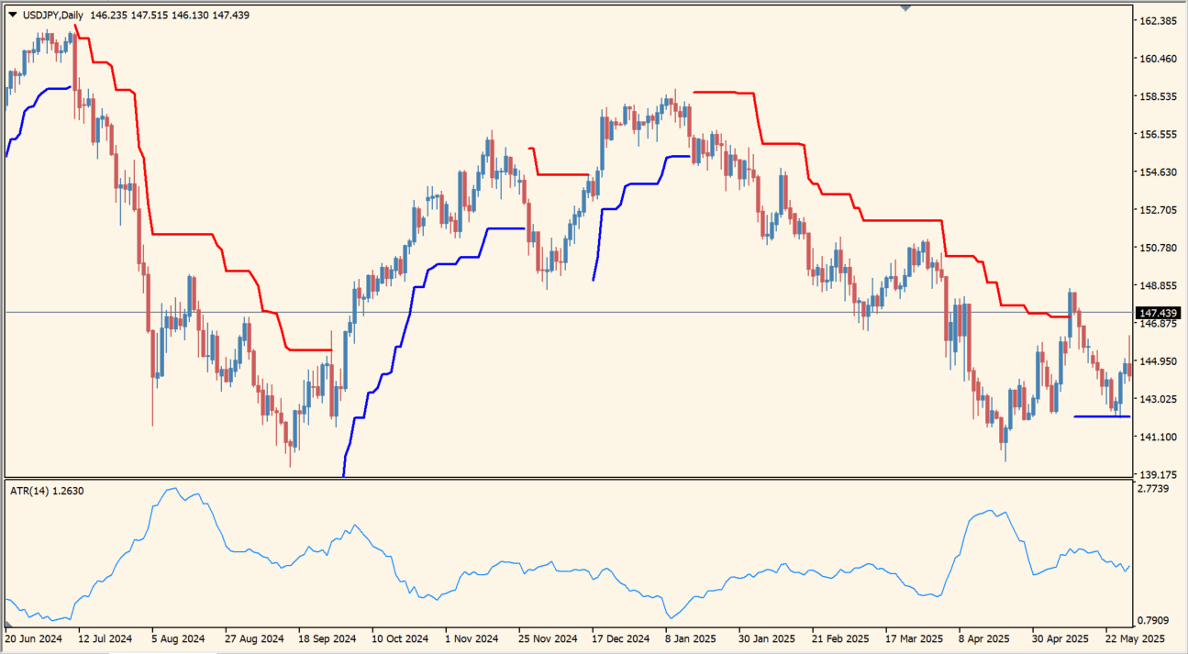This screenshot has height=654, width=1188.
Task: Click the 162.385 price axis label
Action: [1158, 21]
